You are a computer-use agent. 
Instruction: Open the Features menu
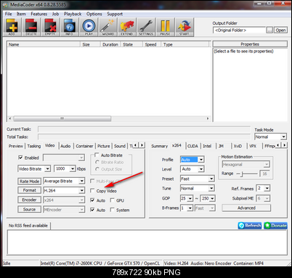pyautogui.click(x=38, y=14)
